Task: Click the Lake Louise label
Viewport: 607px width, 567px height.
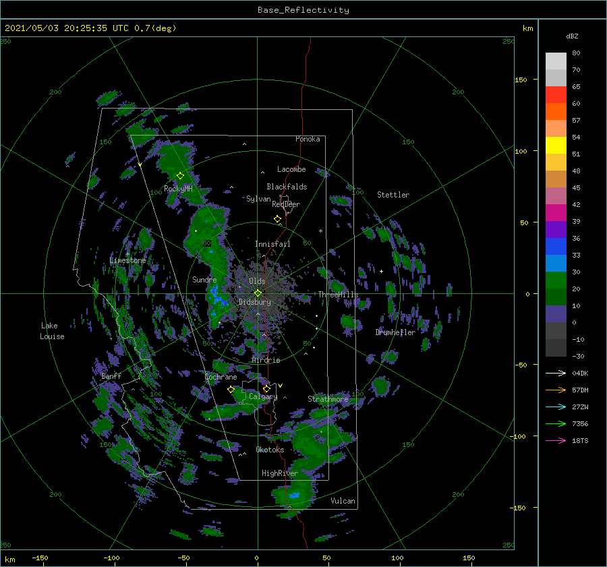Action: click(52, 331)
